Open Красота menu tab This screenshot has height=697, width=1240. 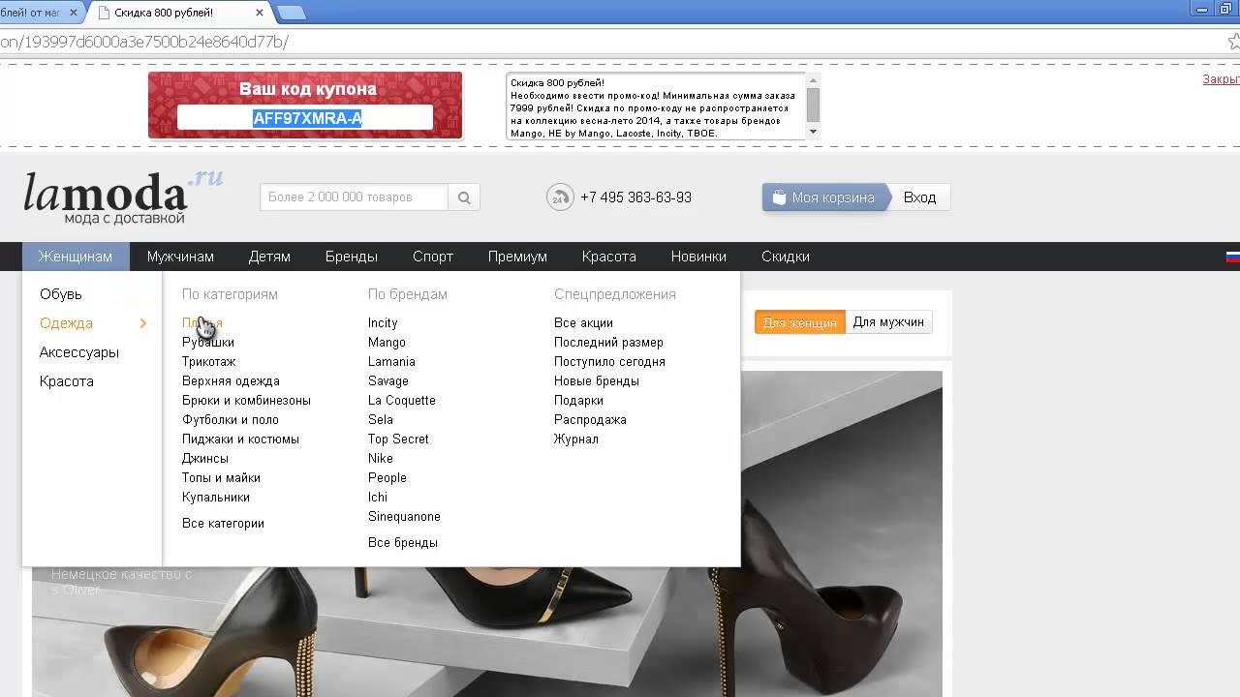point(609,257)
